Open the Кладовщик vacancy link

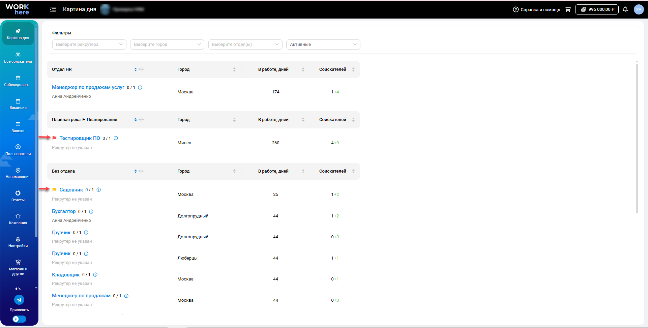point(66,275)
